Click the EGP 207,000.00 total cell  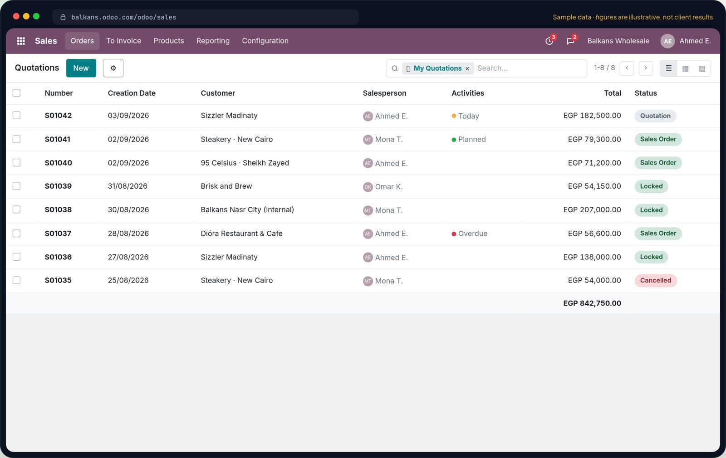pos(592,210)
